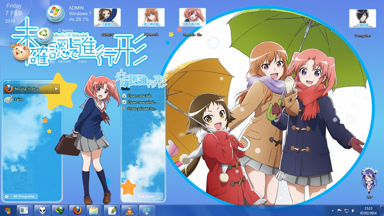This screenshot has height=216, width=384.
Task: Open Paint from the start menu
Action: tap(18, 99)
